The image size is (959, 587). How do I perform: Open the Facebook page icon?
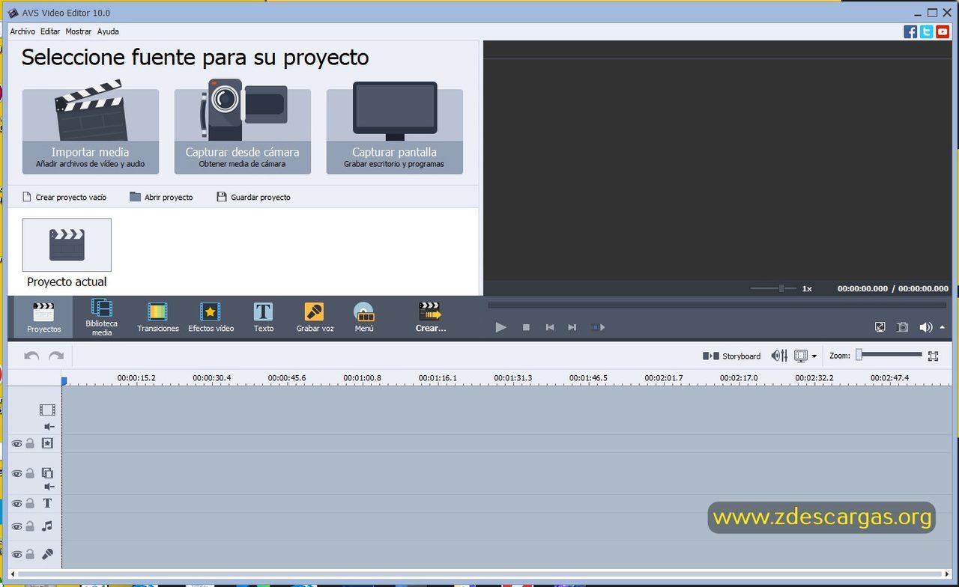(x=910, y=31)
